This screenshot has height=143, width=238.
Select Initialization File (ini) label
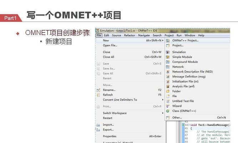(x=185, y=82)
